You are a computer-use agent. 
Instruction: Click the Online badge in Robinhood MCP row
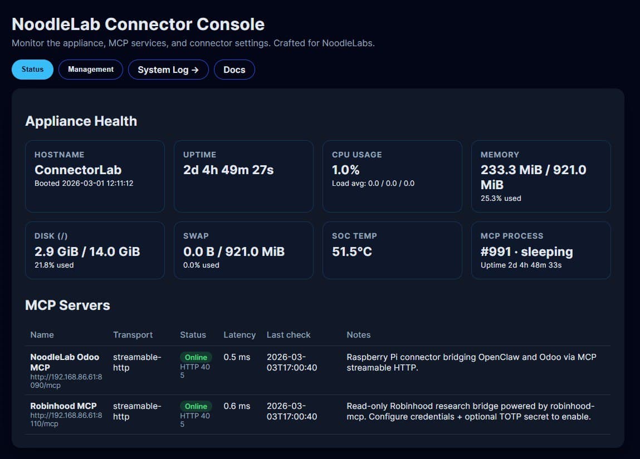[x=196, y=406]
